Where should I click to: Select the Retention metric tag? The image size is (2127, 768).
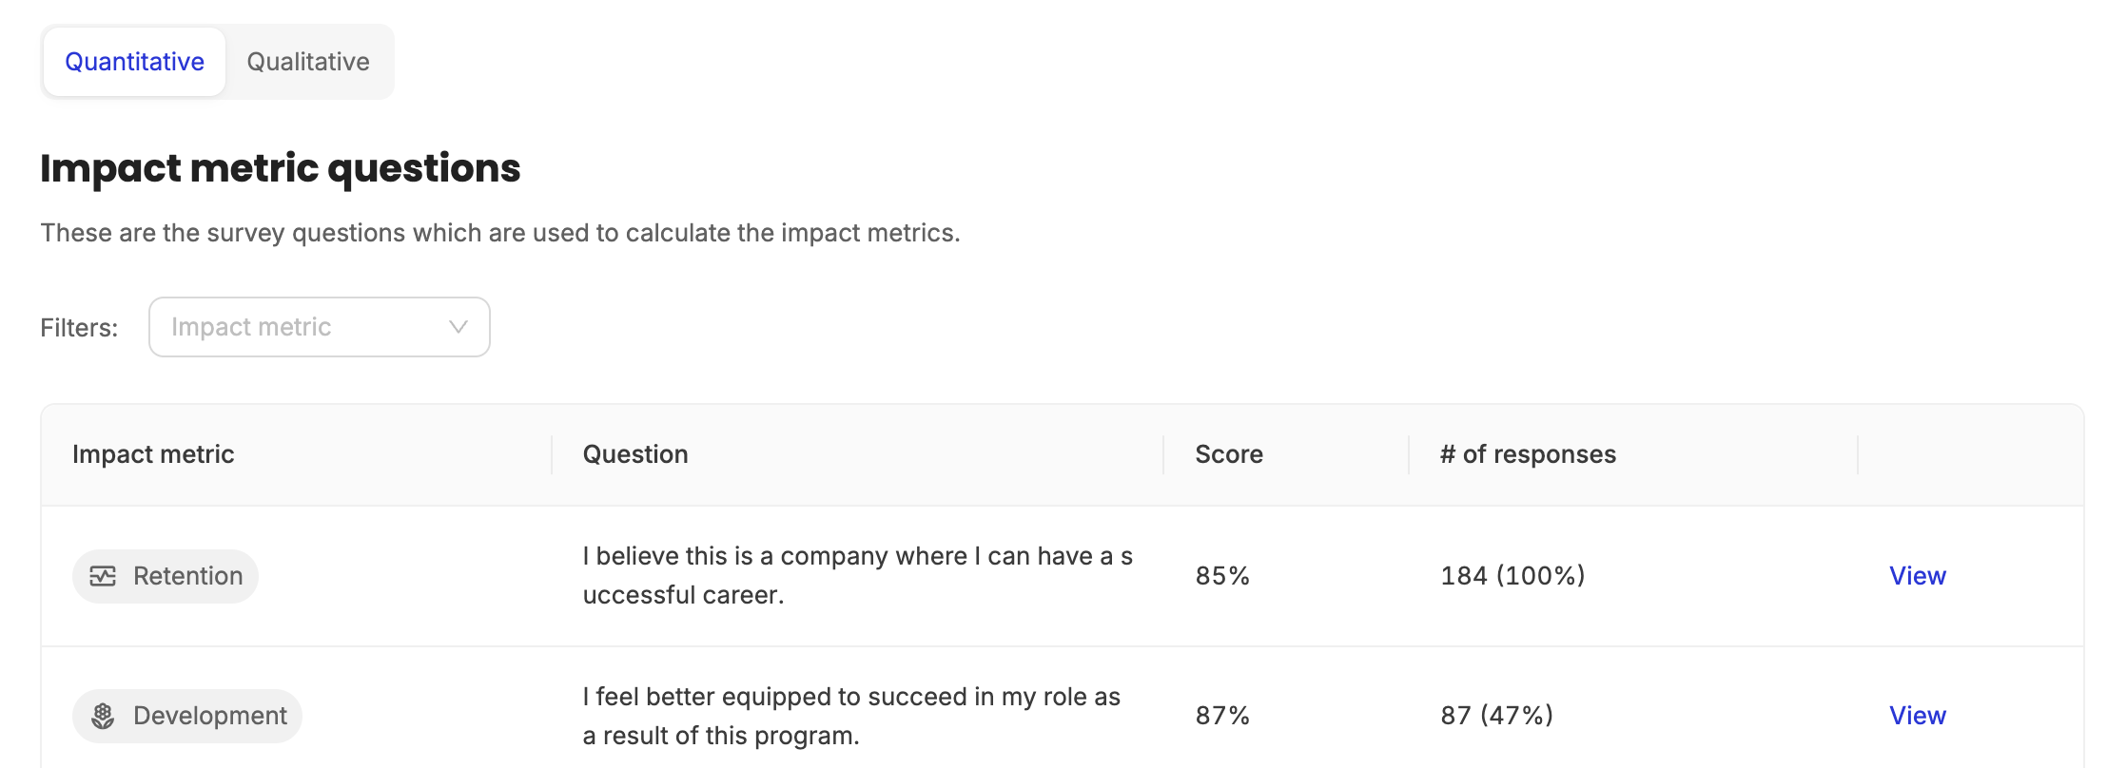tap(166, 576)
